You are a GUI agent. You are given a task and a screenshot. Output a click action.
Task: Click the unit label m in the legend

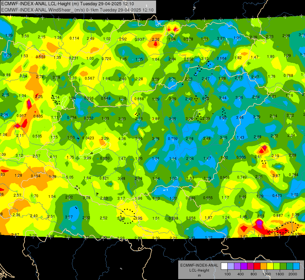click(x=199, y=275)
